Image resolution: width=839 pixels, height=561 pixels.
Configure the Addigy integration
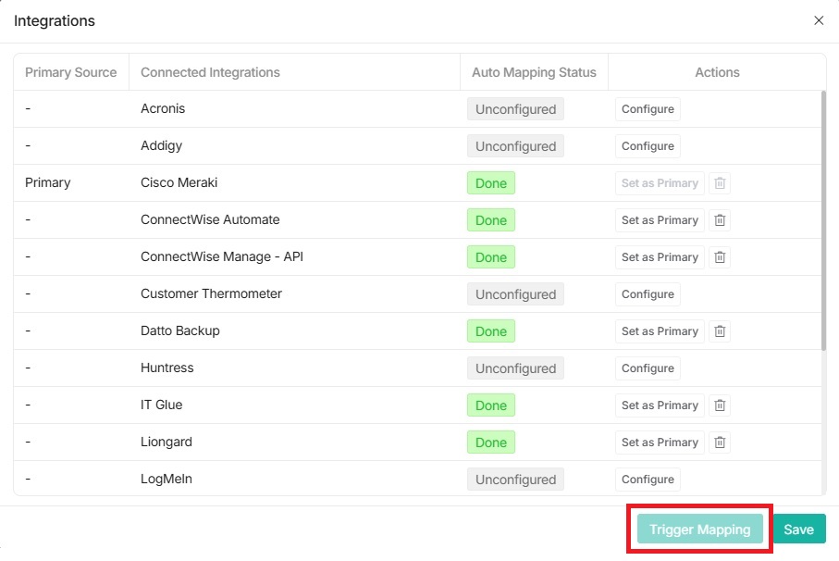coord(647,145)
